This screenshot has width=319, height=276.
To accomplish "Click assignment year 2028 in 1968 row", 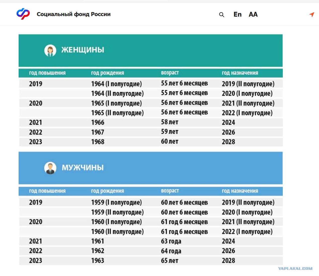I will click(228, 142).
